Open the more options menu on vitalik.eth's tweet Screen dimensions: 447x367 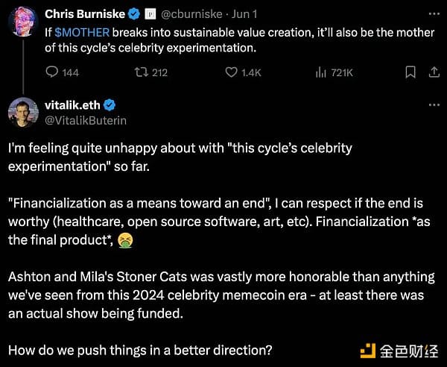pos(434,105)
